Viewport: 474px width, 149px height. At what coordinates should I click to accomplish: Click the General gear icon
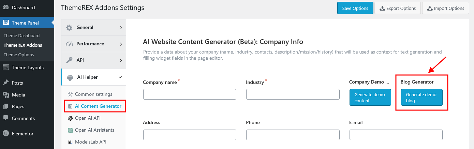click(69, 28)
